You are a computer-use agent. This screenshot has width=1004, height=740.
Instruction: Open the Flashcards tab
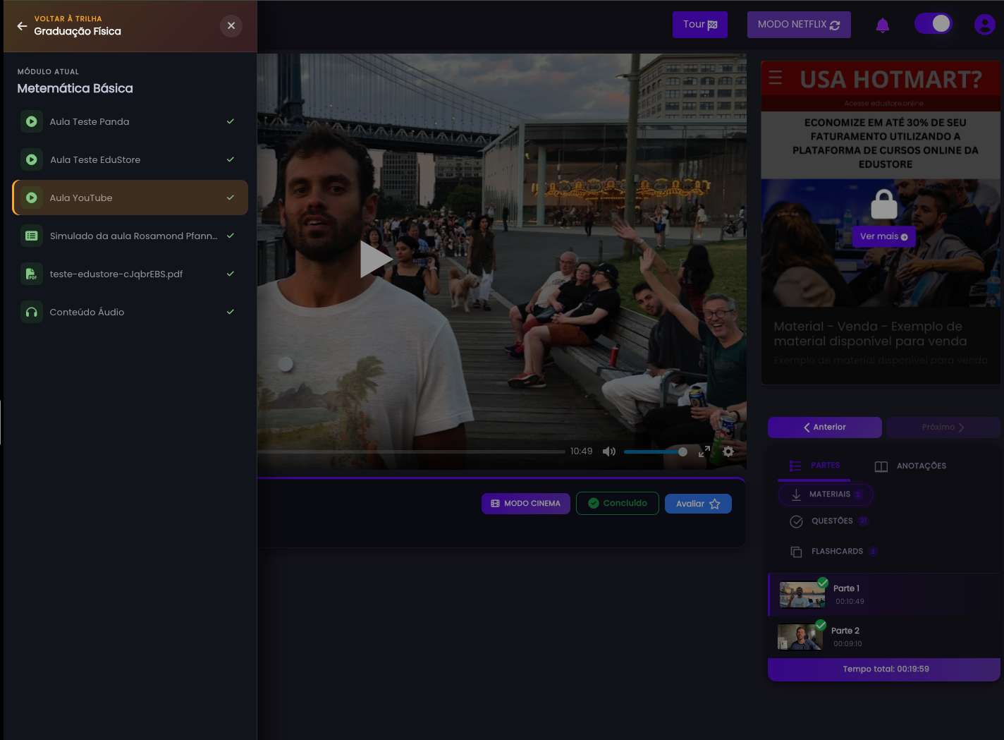(834, 552)
